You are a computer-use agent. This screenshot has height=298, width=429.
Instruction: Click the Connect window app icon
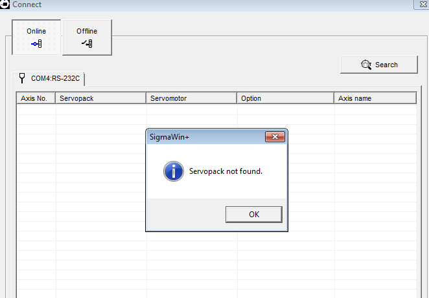(x=5, y=5)
